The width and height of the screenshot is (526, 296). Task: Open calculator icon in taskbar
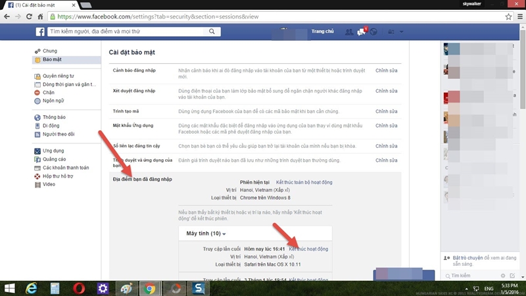pos(55,288)
